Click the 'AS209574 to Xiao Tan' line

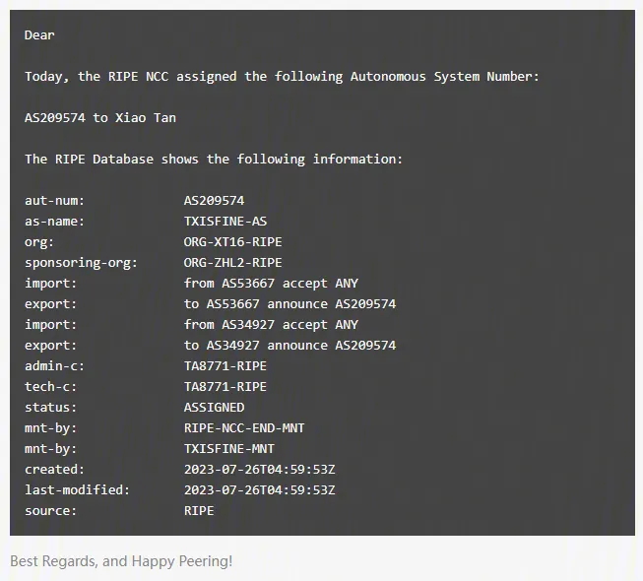99,118
